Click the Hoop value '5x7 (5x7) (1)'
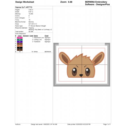Image resolution: width=126 pixels, height=126 pixels. pos(33,24)
